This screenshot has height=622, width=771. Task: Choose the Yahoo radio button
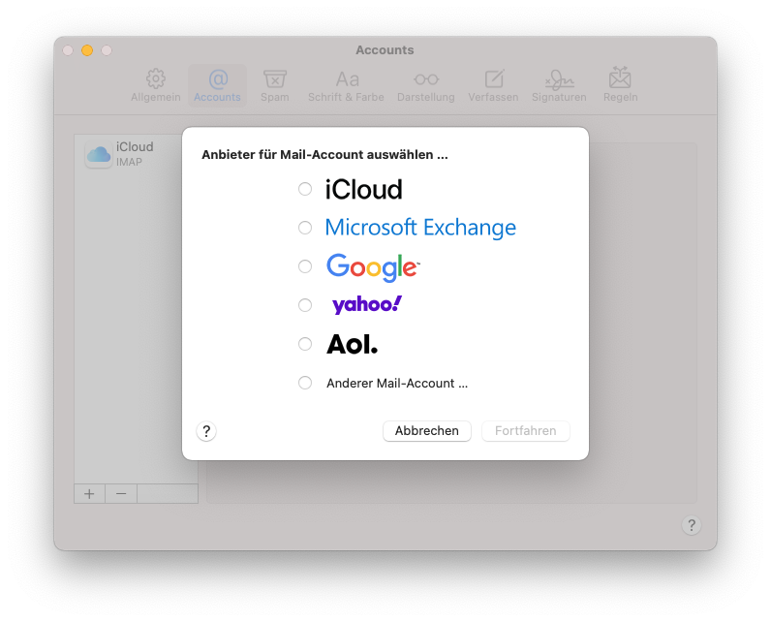click(x=305, y=305)
